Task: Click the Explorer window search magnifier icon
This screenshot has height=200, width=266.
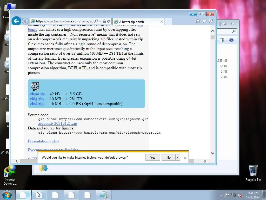Action: [x=234, y=31]
